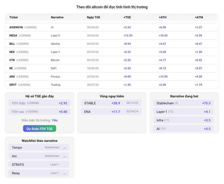Click the Hệ số TGE gần đây heading

[x=40, y=96]
